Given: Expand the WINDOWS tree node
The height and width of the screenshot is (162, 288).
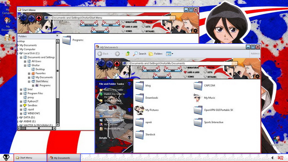Looking at the screenshot, I should click(21, 113).
